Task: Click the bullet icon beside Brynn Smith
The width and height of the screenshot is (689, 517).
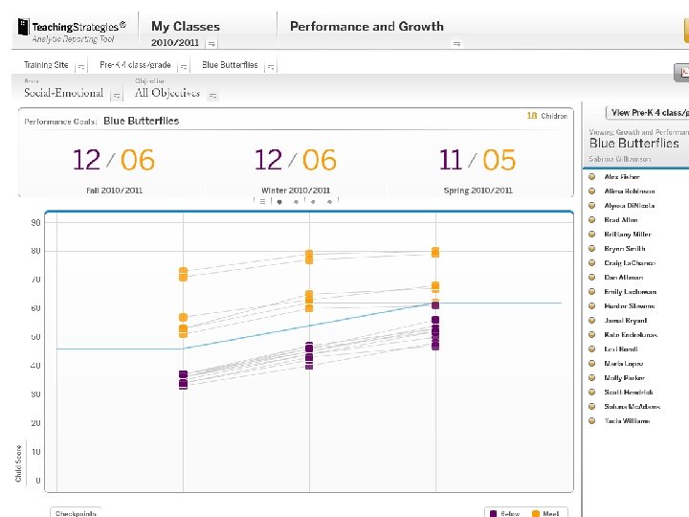Action: [x=592, y=249]
